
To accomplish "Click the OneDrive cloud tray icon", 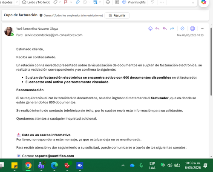I will coord(132,165).
